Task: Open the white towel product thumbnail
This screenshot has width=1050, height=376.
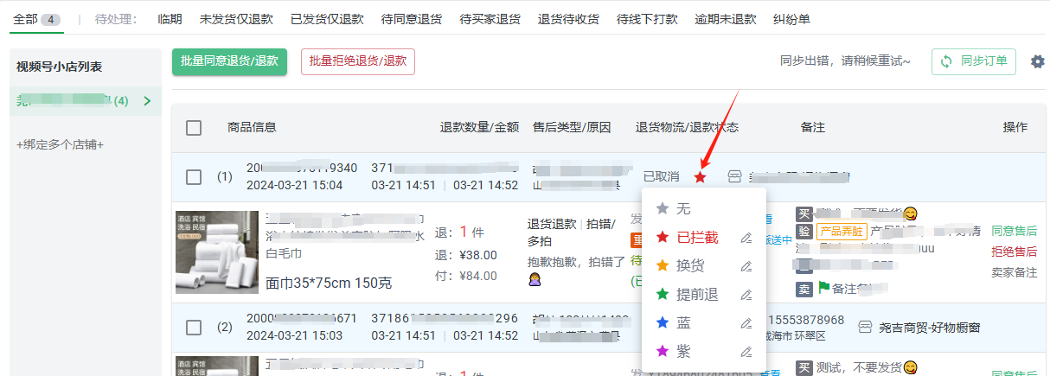Action: [x=215, y=252]
